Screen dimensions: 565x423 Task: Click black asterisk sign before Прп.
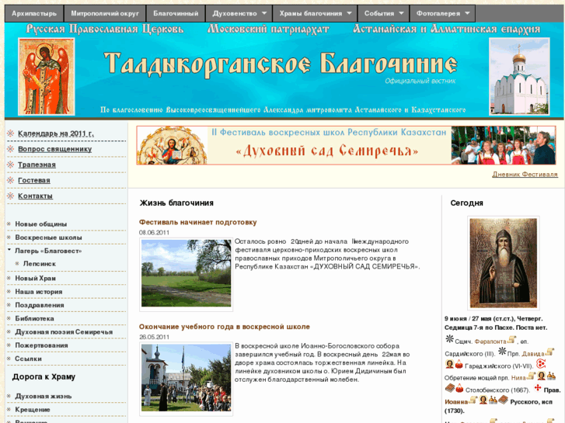[502, 351]
